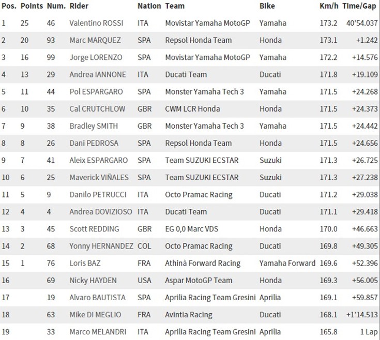Image resolution: width=380 pixels, height=340 pixels.
Task: Click Octo Pramac Racing in Petrucci's row
Action: pyautogui.click(x=199, y=195)
